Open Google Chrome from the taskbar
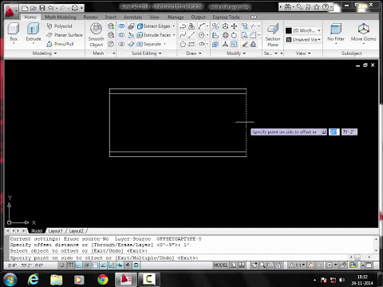 pyautogui.click(x=103, y=280)
